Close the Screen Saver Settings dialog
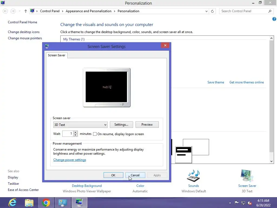Viewport: 277px width, 208px height. click(165, 45)
